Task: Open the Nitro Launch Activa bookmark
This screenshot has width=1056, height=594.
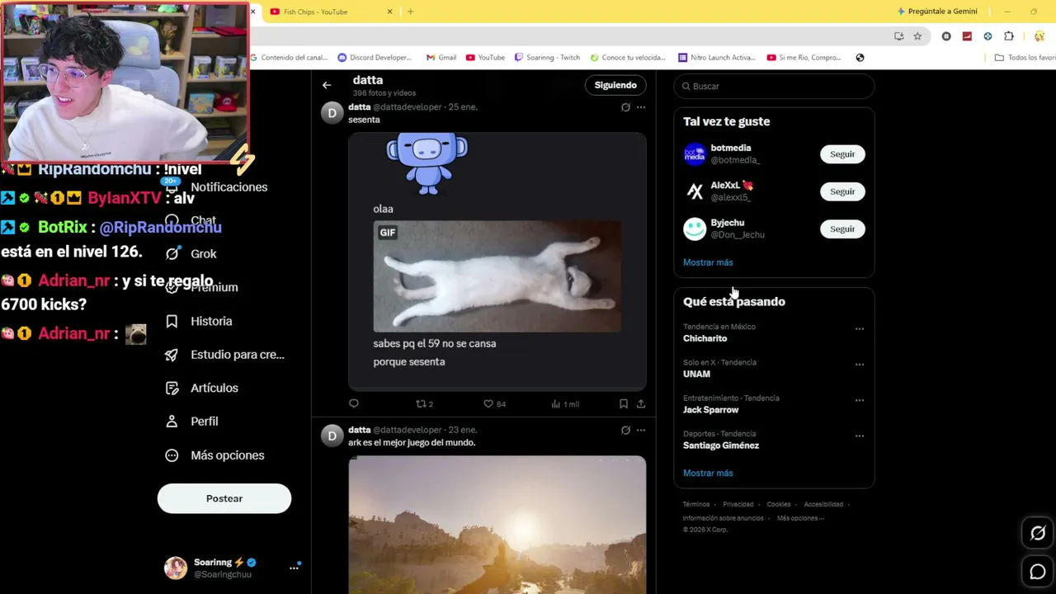Action: [x=716, y=58]
